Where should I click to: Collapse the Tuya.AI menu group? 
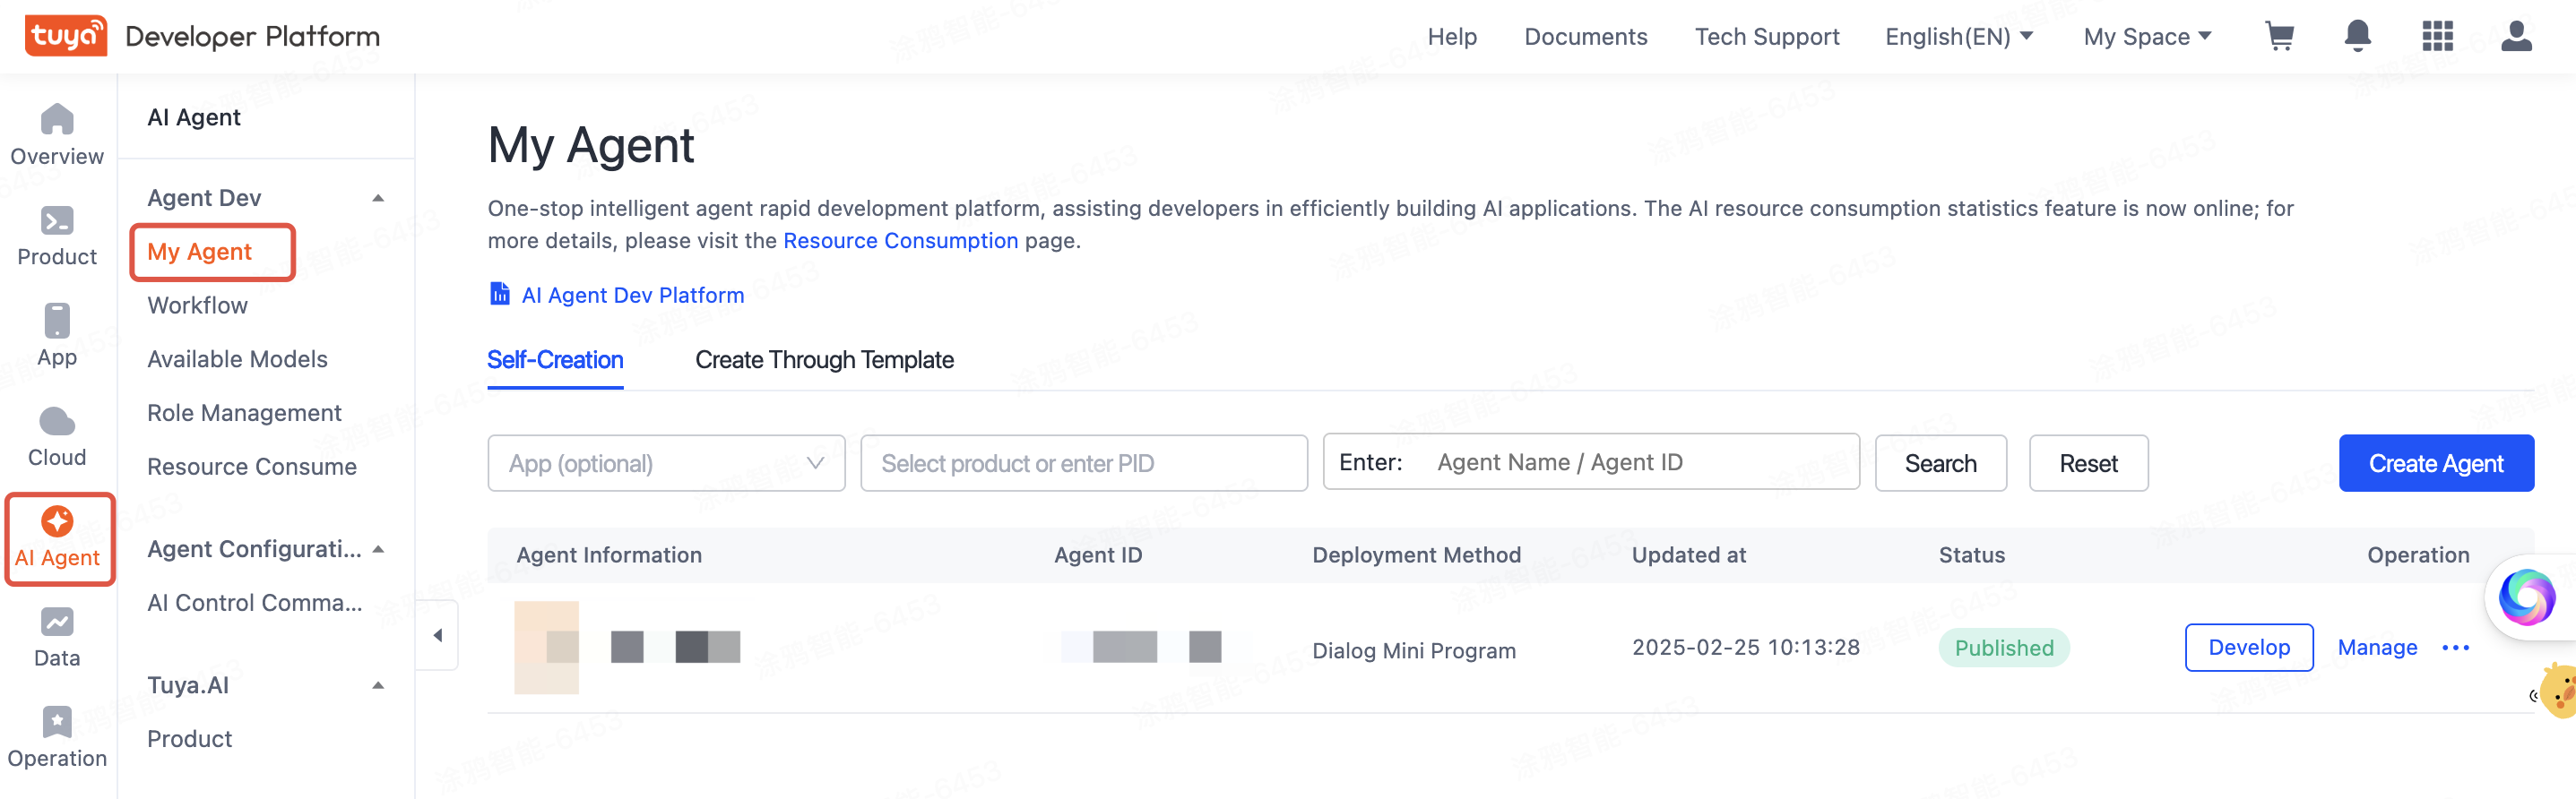378,684
